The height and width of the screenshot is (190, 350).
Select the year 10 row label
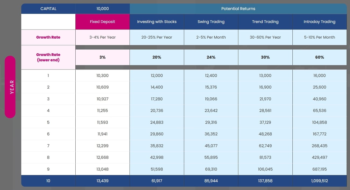(x=48, y=181)
